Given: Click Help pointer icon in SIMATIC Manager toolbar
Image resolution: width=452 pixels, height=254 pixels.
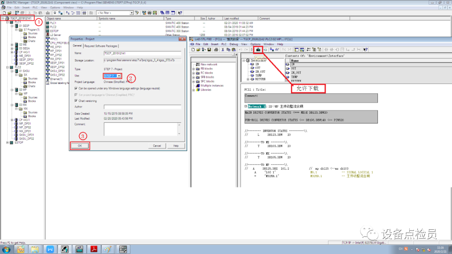Looking at the screenshot, I should (x=180, y=13).
